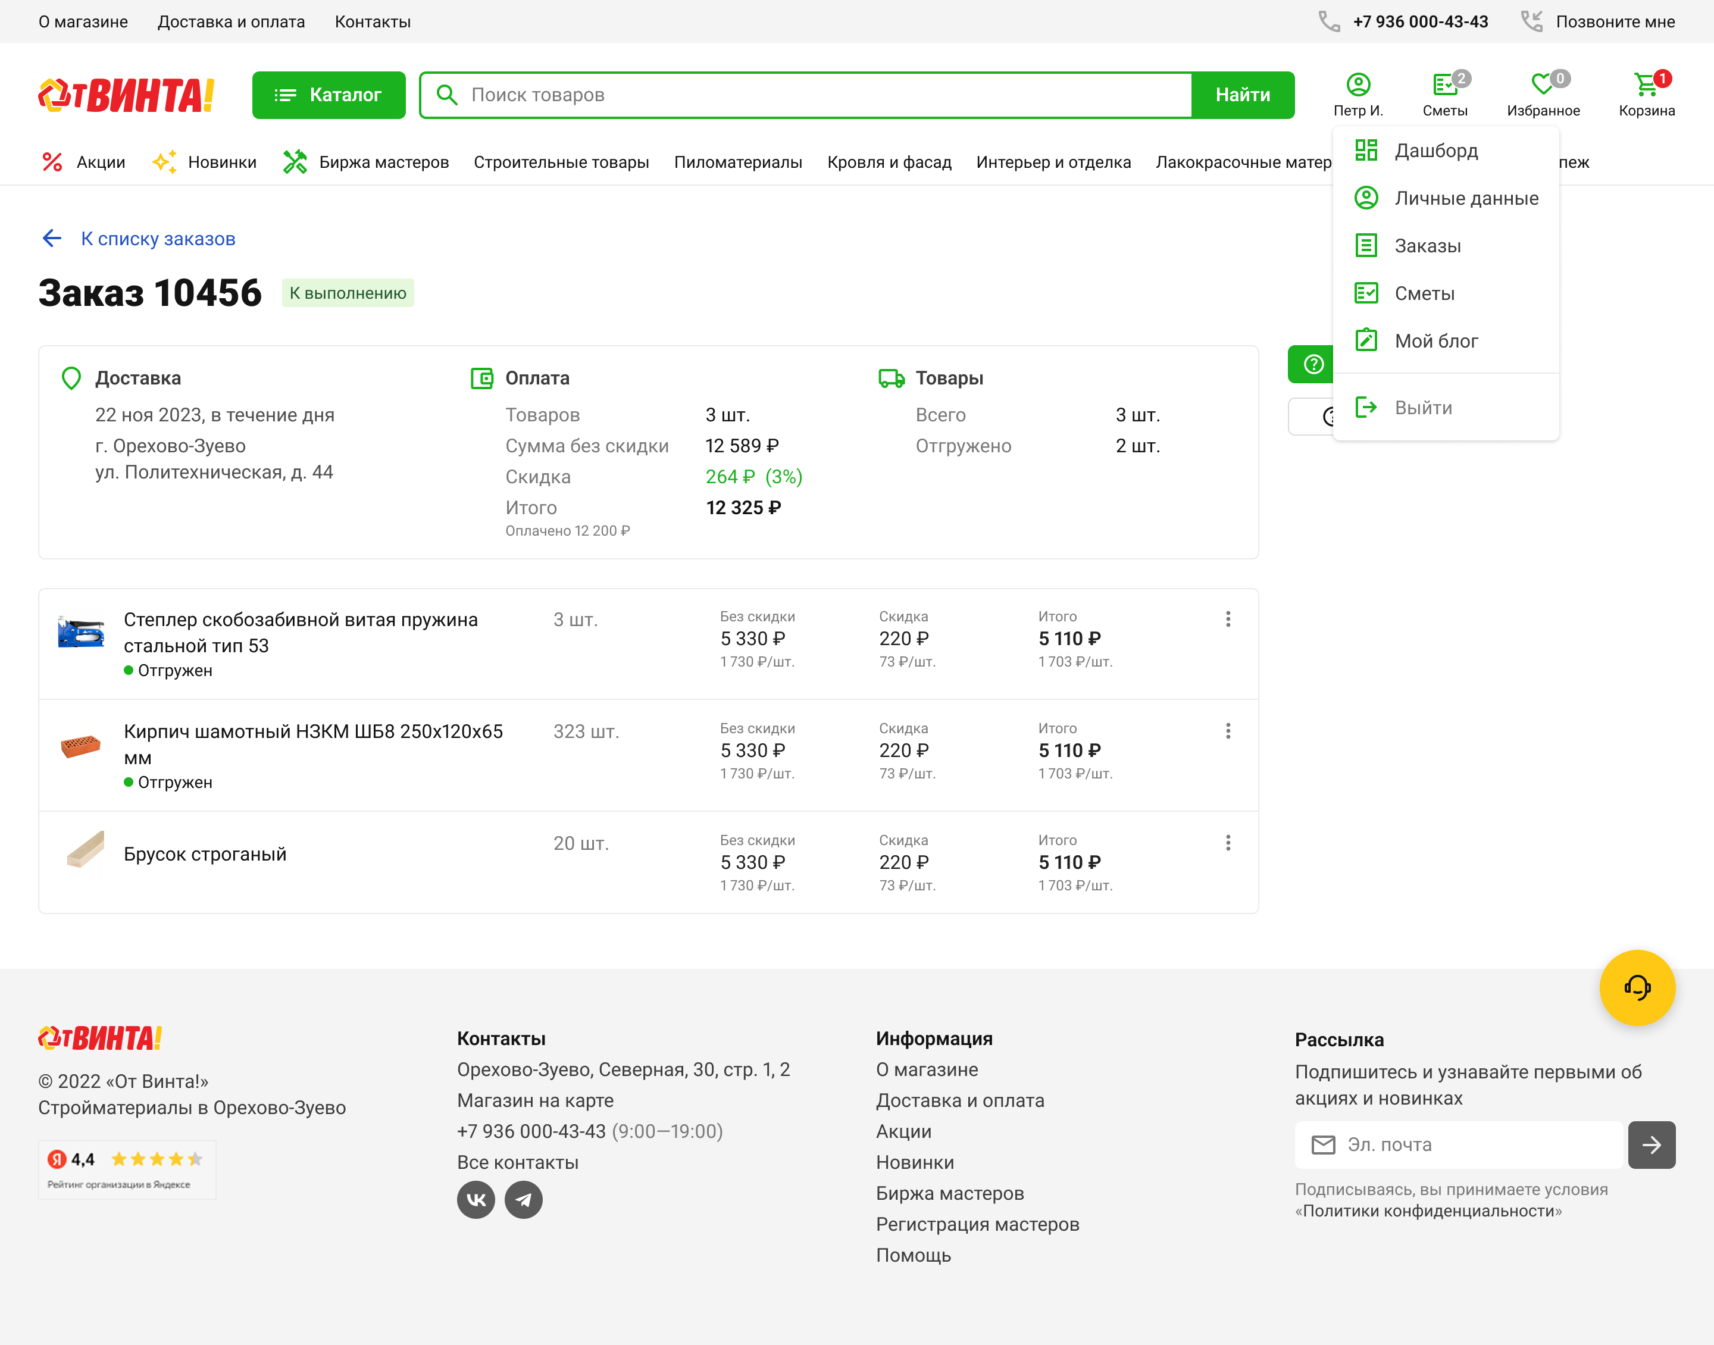Open the Каталог menu button
Image resolution: width=1714 pixels, height=1345 pixels.
pyautogui.click(x=329, y=95)
